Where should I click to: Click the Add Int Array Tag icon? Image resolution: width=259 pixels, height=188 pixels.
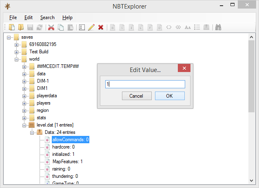click(x=178, y=27)
